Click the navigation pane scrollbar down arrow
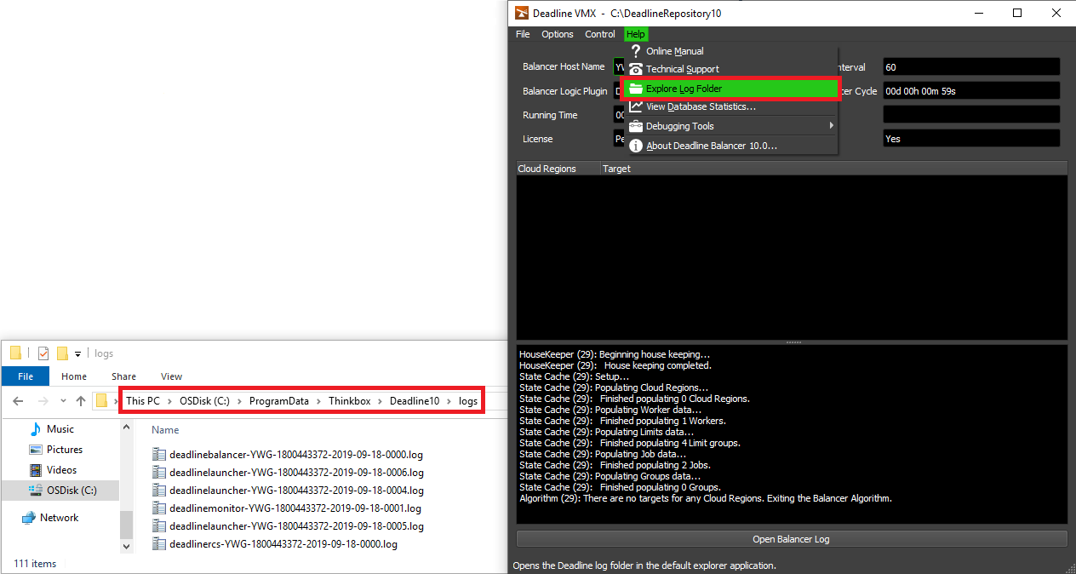1076x574 pixels. coord(127,546)
